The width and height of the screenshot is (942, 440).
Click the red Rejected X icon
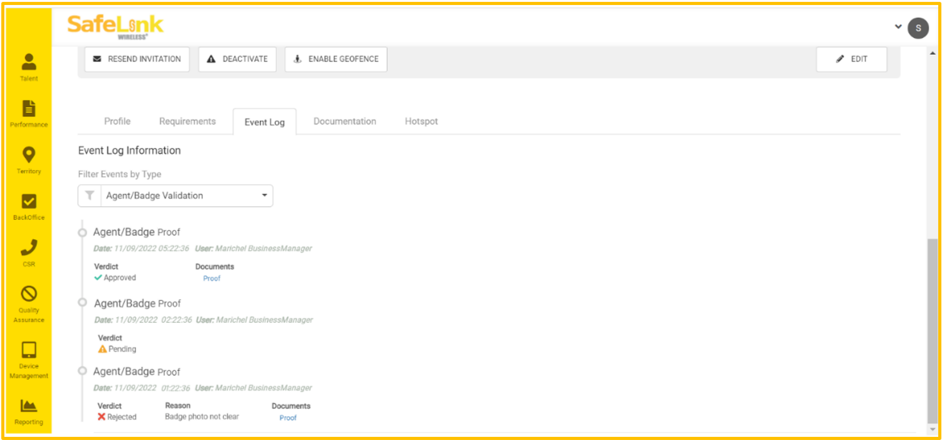102,417
